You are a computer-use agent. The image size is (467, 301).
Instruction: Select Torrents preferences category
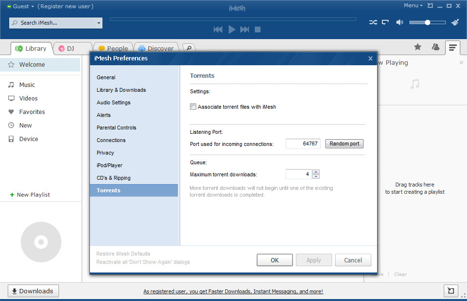(134, 190)
